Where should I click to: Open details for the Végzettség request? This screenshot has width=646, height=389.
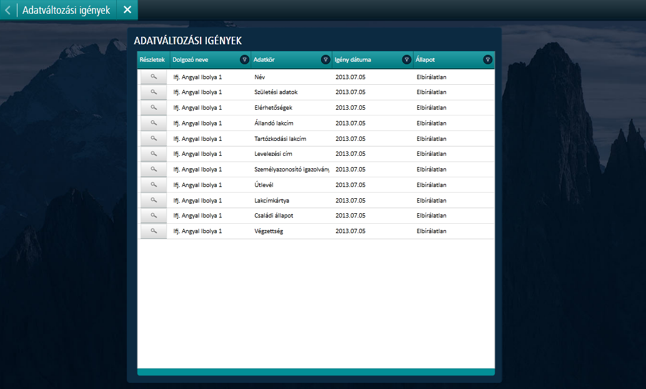pos(154,231)
